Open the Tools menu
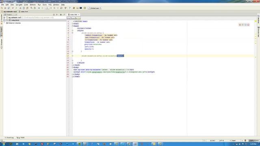Screen dimensions: 260x146 coord(45,5)
